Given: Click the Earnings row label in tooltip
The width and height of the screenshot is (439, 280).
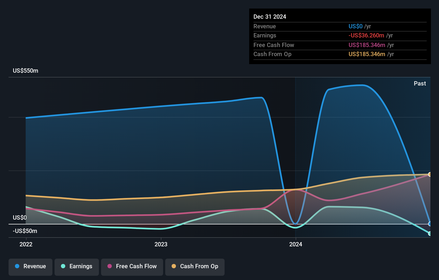Looking at the screenshot, I should pyautogui.click(x=265, y=36).
